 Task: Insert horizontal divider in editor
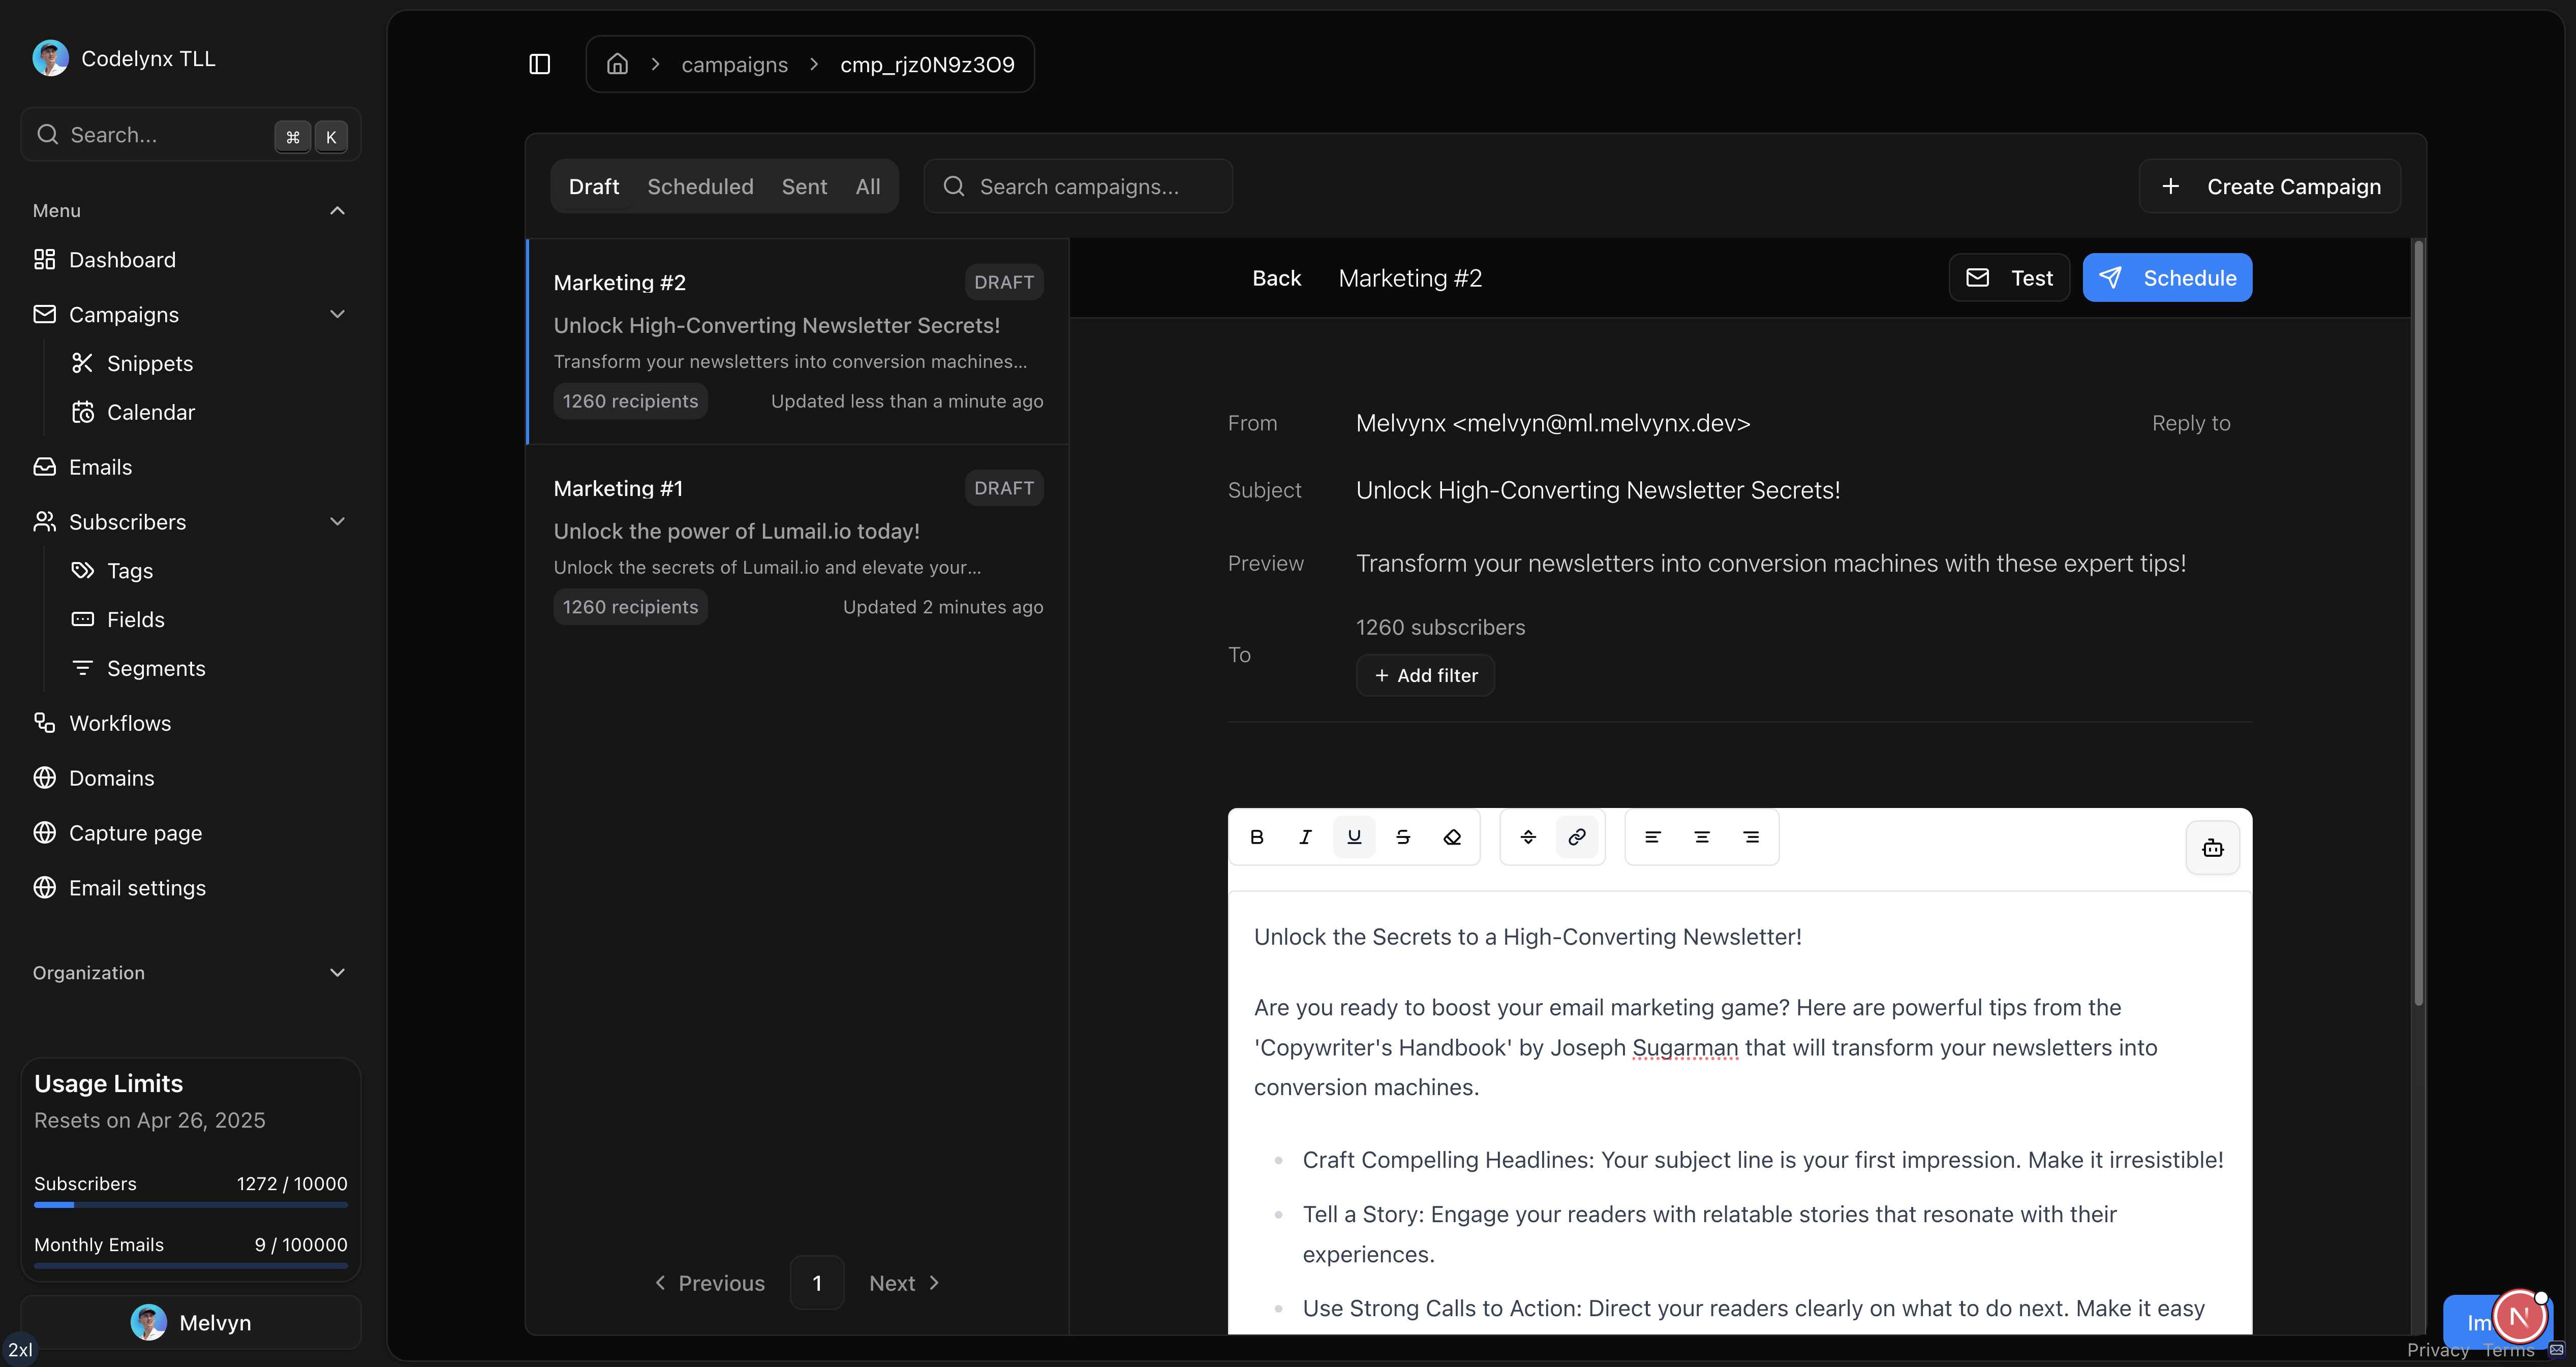[1528, 837]
